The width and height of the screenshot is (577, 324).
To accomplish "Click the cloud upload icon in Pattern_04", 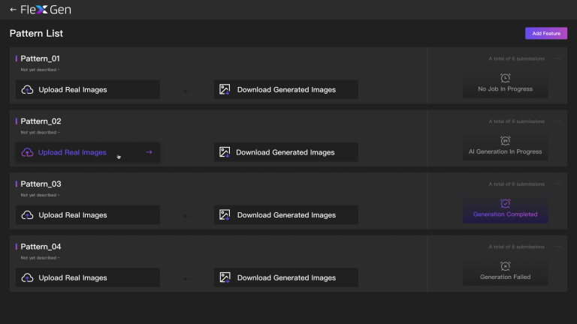I will point(27,277).
